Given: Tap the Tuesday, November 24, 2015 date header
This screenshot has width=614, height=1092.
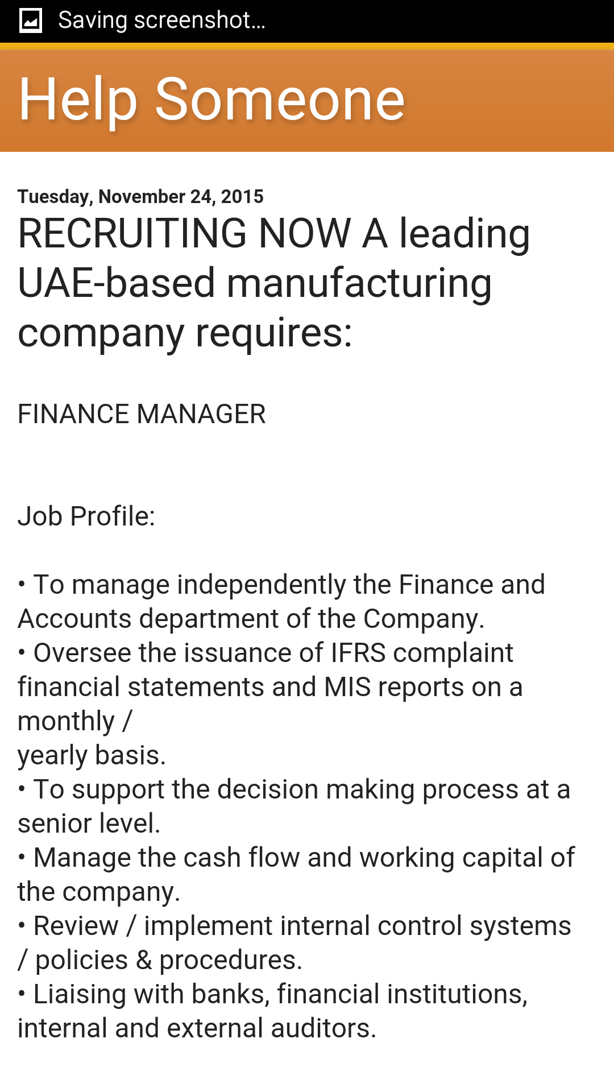Looking at the screenshot, I should [x=140, y=197].
